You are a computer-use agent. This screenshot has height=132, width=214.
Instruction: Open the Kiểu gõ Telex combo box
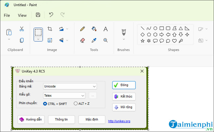point(64,96)
